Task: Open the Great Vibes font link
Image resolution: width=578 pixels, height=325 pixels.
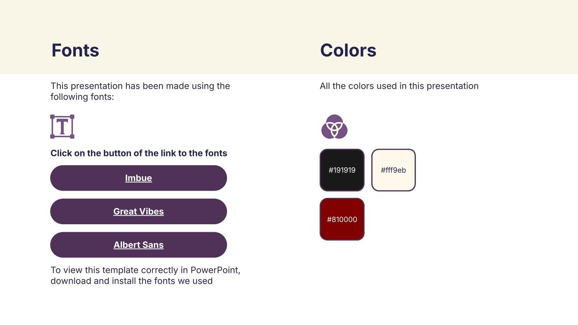Action: (x=138, y=212)
